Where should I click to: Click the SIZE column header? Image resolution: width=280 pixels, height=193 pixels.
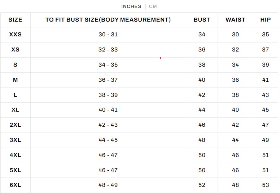pyautogui.click(x=15, y=20)
